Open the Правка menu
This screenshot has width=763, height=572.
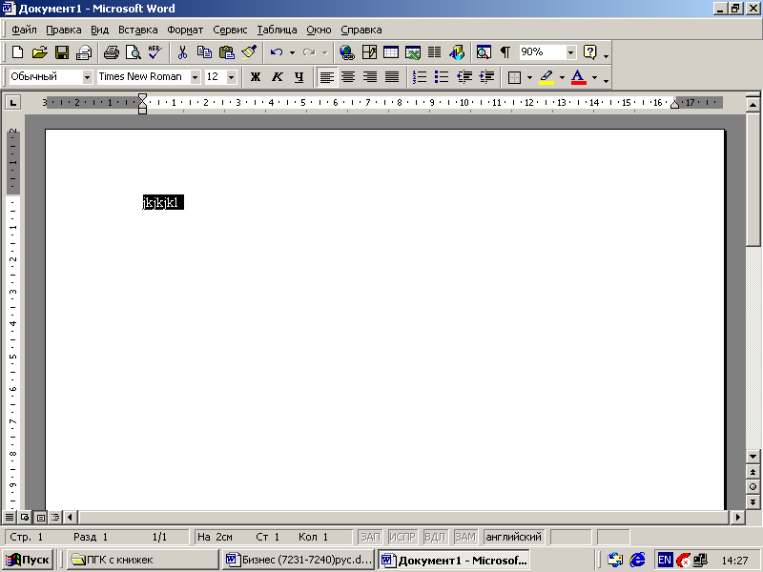64,30
